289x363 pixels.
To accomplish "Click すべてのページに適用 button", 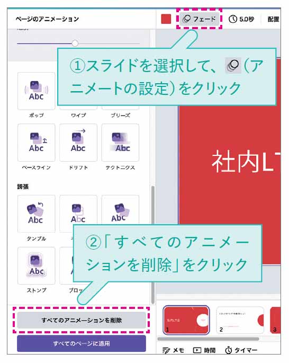I will [x=82, y=343].
